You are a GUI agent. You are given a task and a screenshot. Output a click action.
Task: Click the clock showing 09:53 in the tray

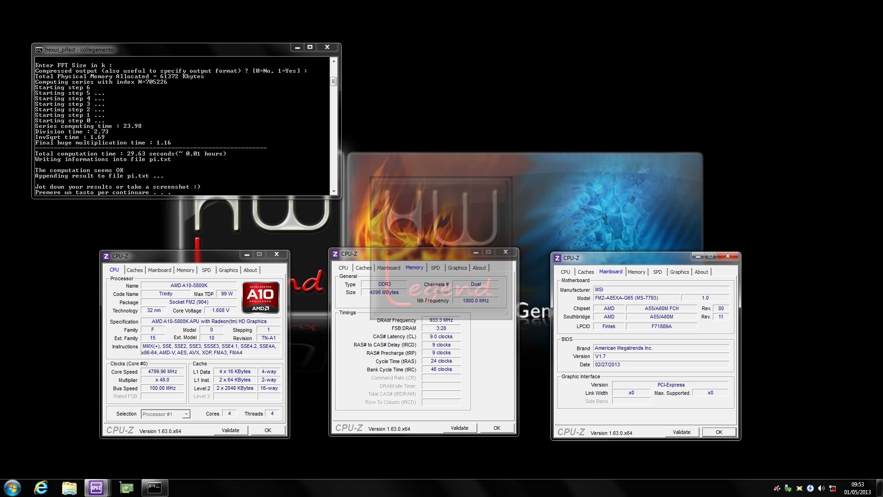click(857, 485)
